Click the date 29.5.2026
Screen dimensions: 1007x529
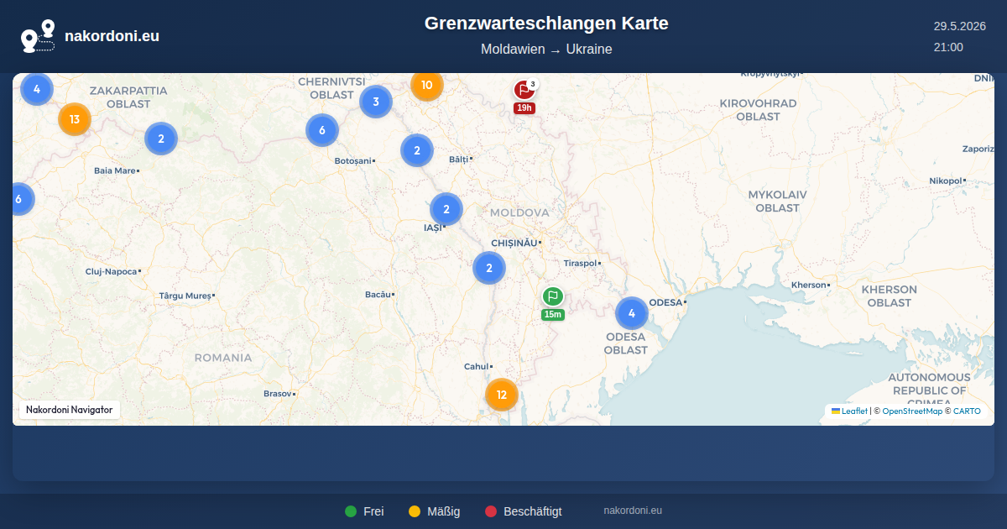pyautogui.click(x=959, y=26)
